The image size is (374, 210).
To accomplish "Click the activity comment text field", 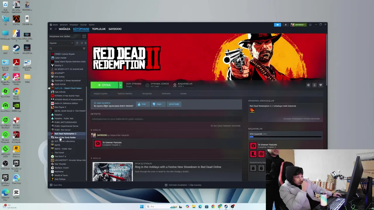I will tap(166, 119).
